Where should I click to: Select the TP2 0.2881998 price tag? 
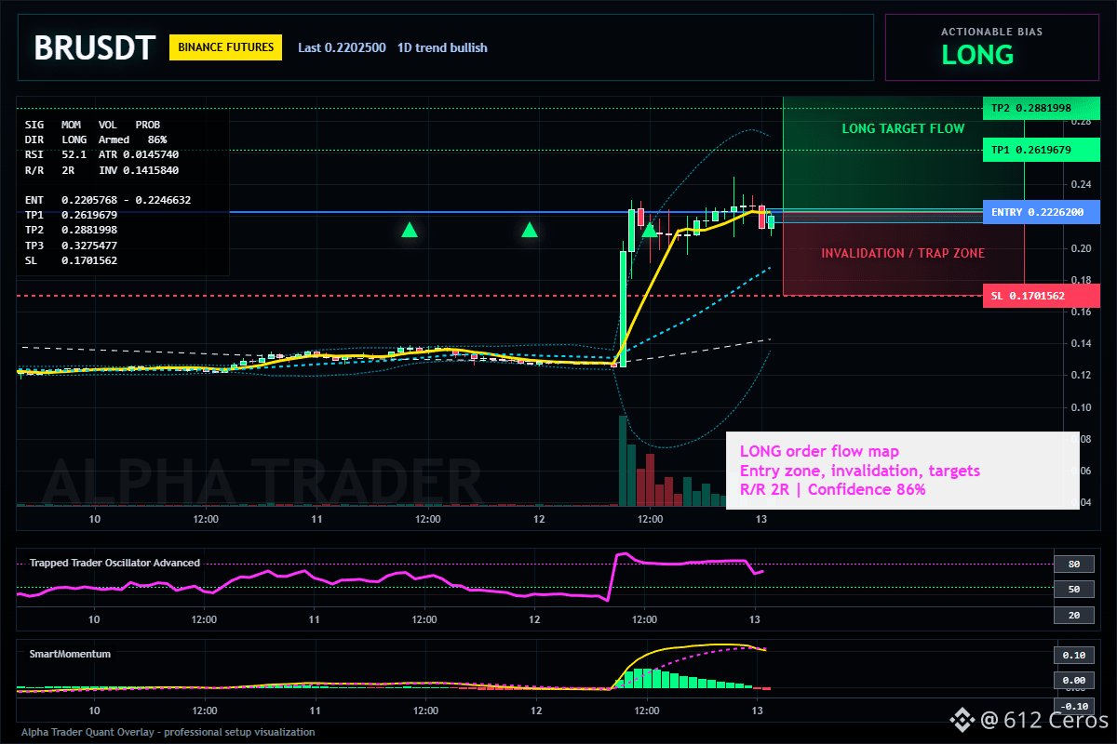point(1042,108)
